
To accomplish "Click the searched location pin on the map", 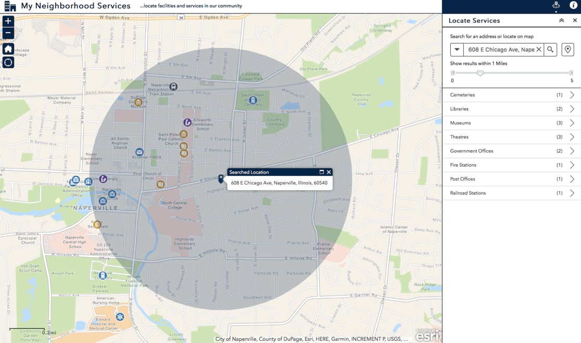I will 221,179.
